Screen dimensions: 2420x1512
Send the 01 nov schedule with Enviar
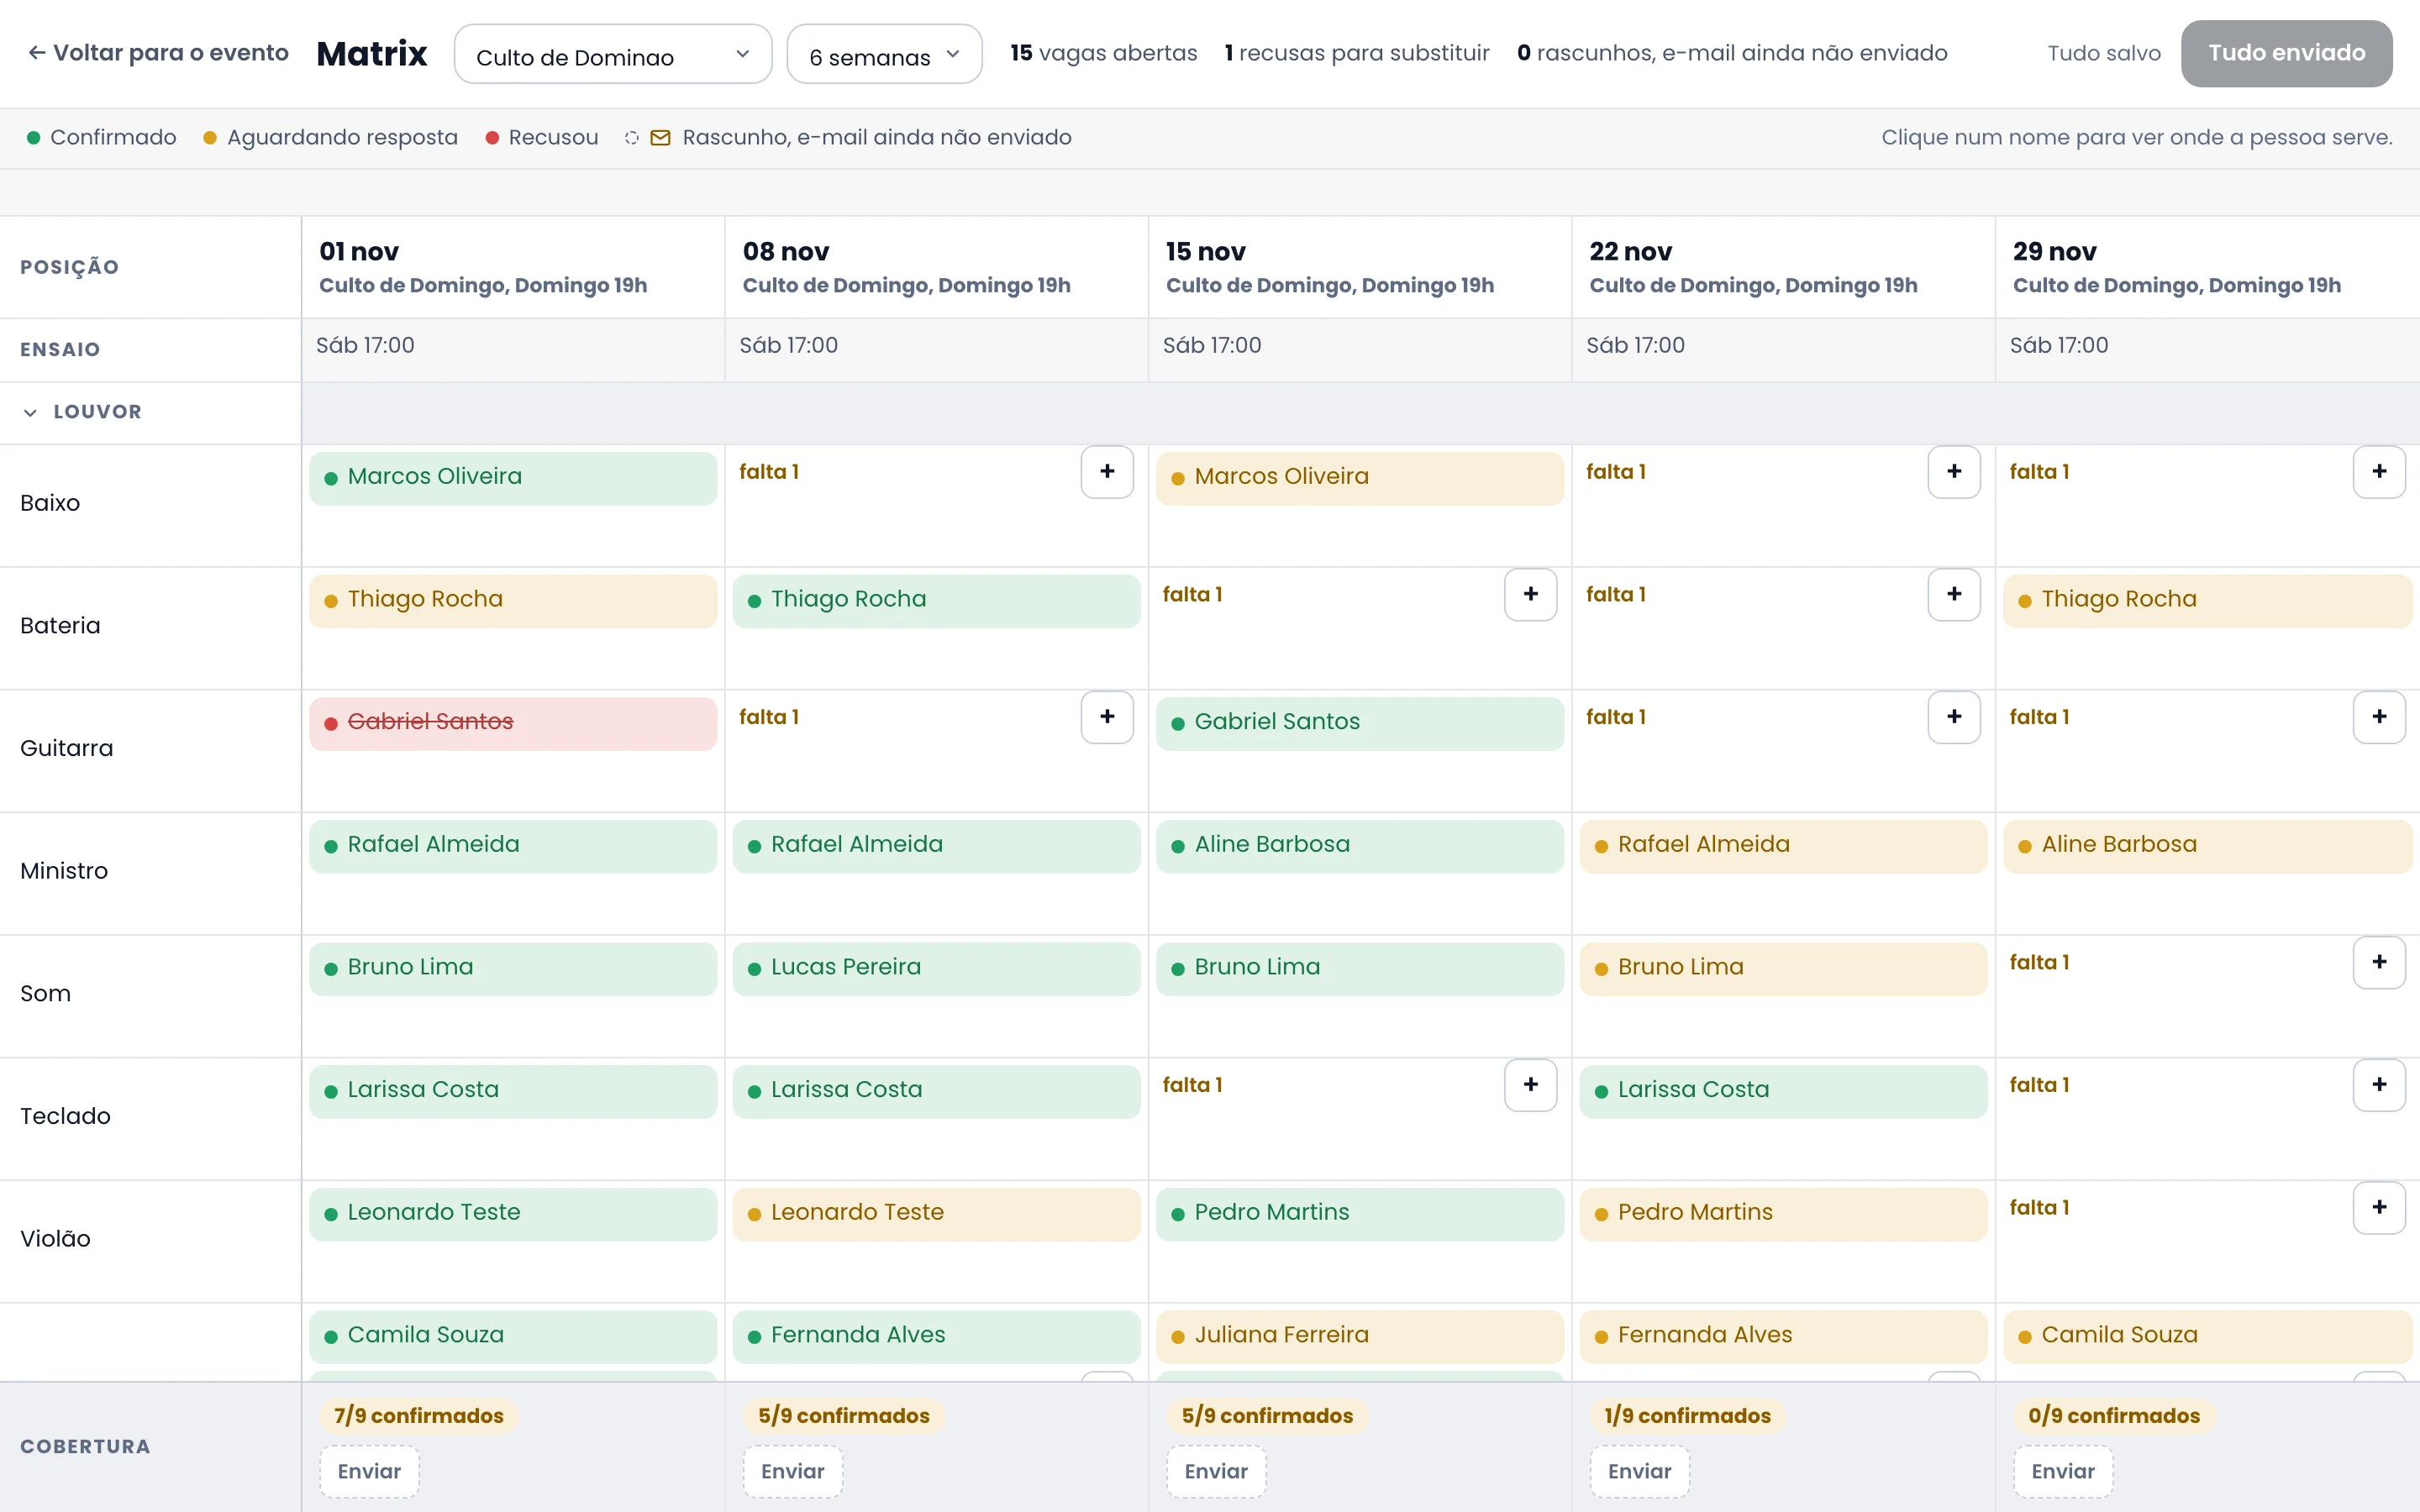369,1471
